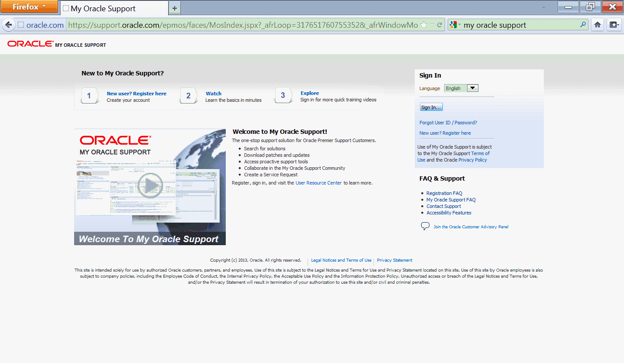Click 'Access proactive support tools' bullet text

(276, 162)
